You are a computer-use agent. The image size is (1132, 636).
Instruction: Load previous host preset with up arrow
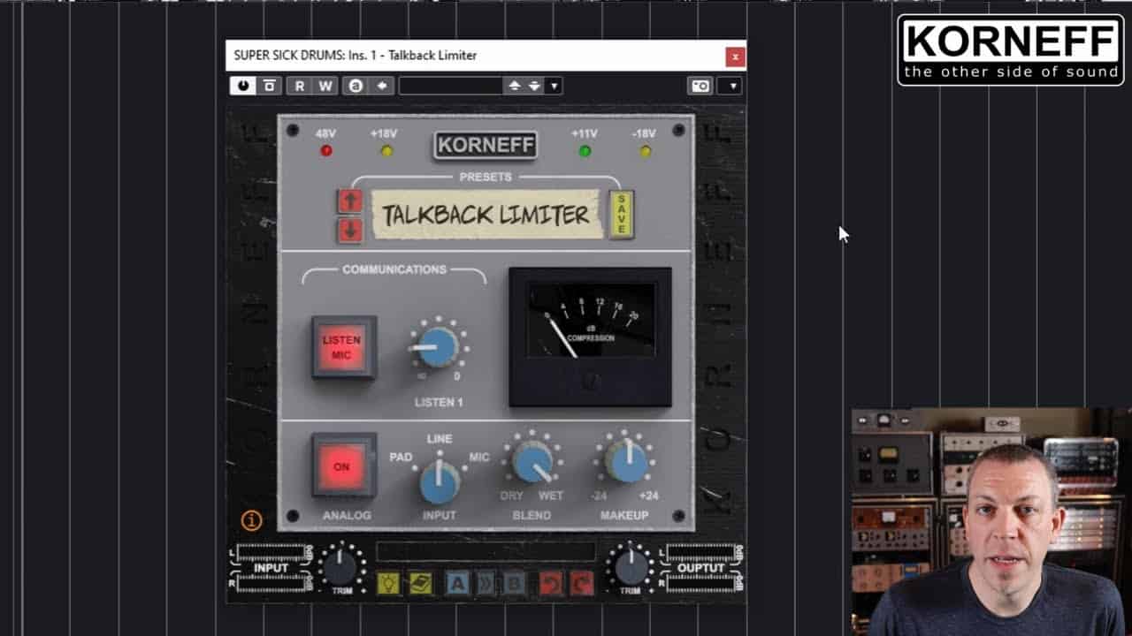[x=514, y=86]
